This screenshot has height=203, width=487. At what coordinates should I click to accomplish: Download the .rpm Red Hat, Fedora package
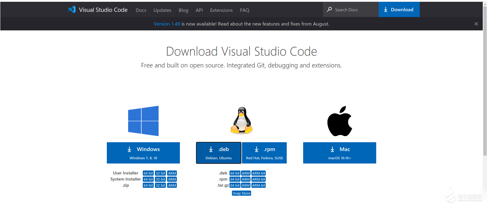[265, 153]
